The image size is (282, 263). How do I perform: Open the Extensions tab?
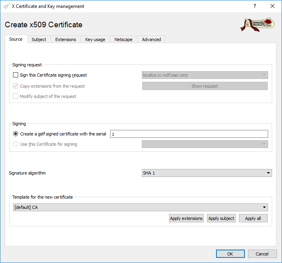pos(66,39)
